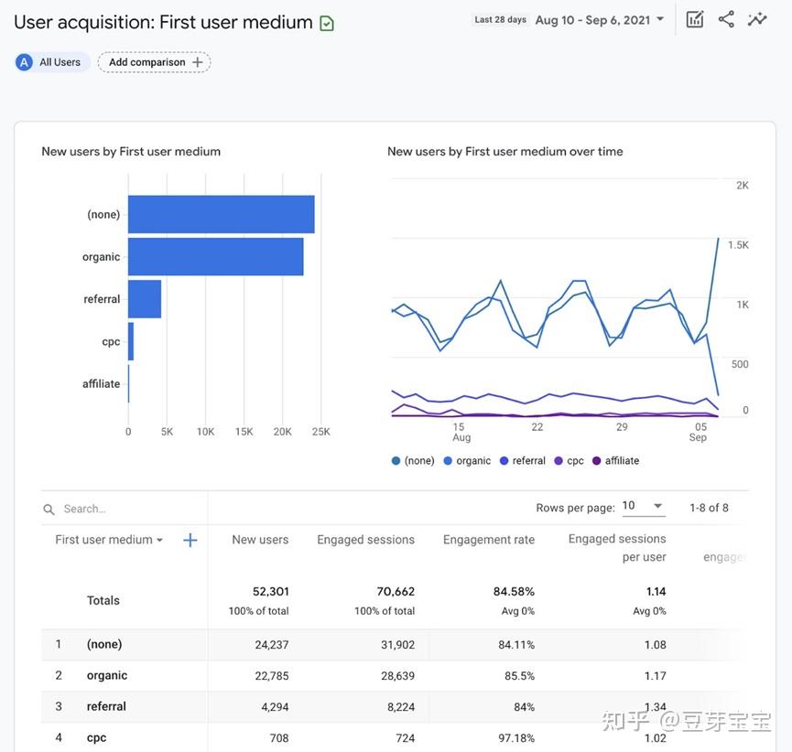This screenshot has width=792, height=752.
Task: Open the Rows per page dropdown
Action: click(644, 504)
